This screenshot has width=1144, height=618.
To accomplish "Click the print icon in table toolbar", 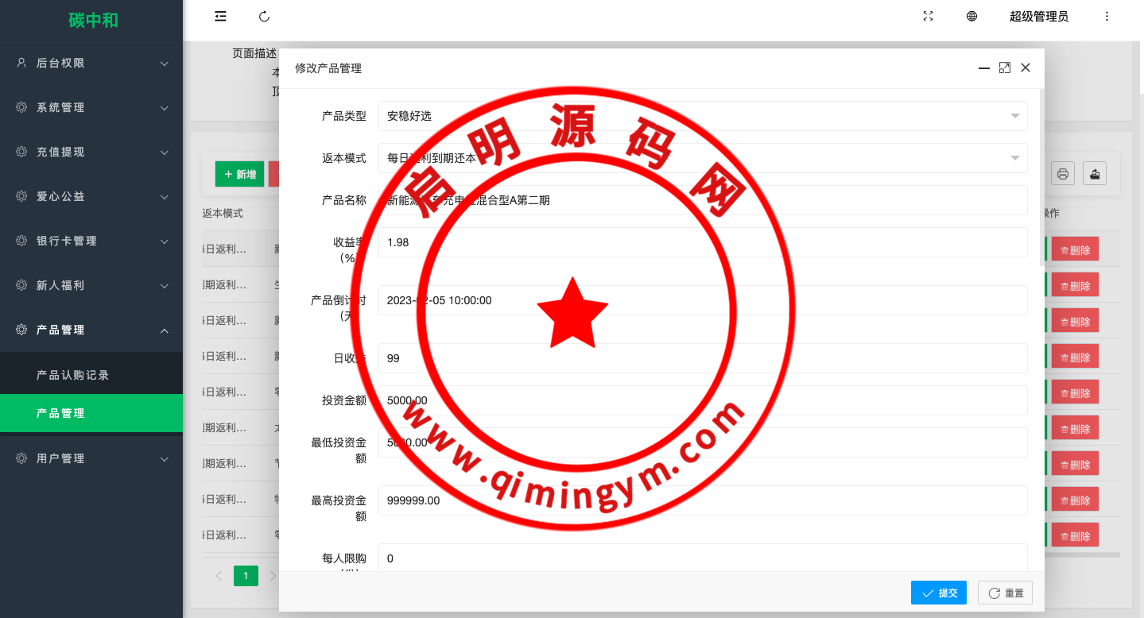I will tap(1063, 174).
